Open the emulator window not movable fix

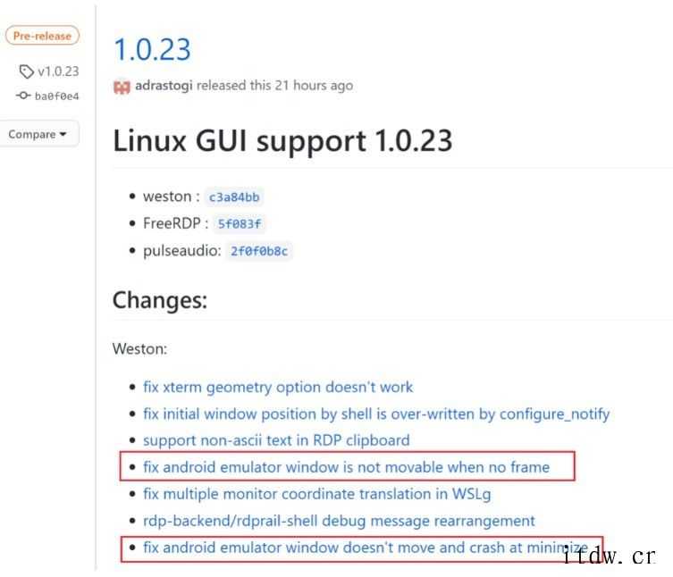[x=347, y=467]
